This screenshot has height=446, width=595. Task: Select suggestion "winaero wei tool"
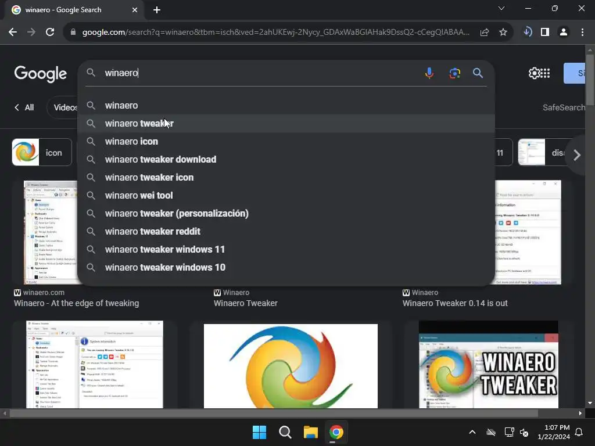click(286, 195)
